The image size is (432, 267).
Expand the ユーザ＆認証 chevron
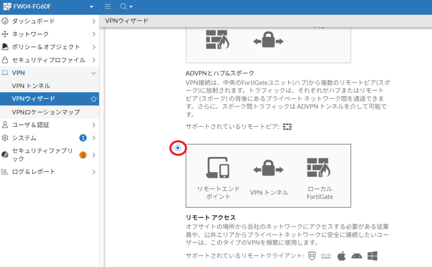[x=94, y=125]
